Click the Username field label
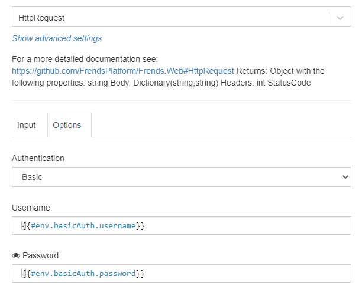 (31, 208)
